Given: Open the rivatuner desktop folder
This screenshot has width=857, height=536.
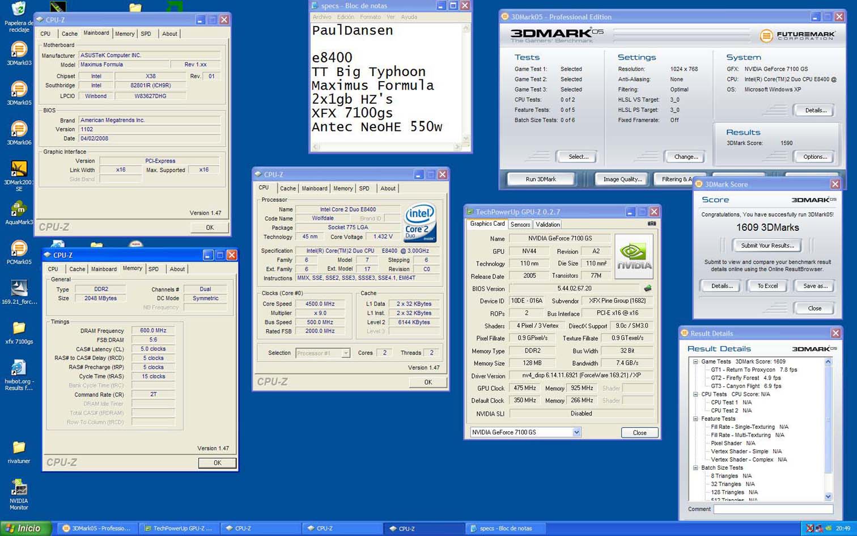Looking at the screenshot, I should 19,452.
